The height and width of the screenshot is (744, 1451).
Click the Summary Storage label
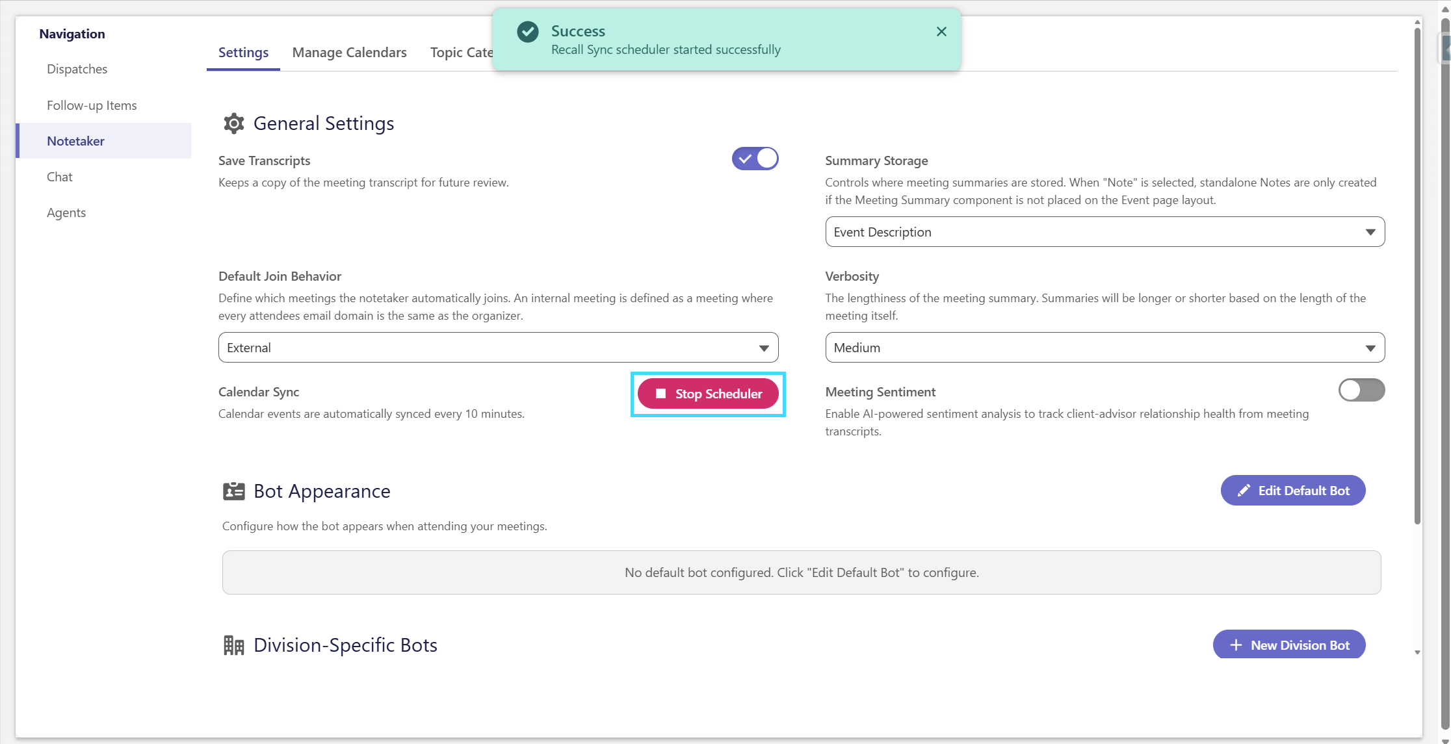(x=876, y=160)
